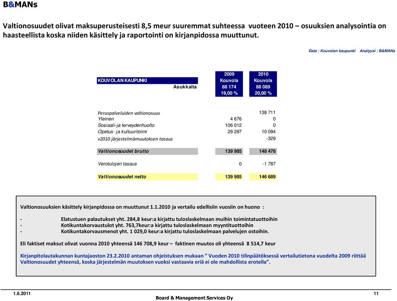This screenshot has height=301, width=397.
Task: Click the Analyysi : B&MANs credit
Action: click(x=377, y=51)
